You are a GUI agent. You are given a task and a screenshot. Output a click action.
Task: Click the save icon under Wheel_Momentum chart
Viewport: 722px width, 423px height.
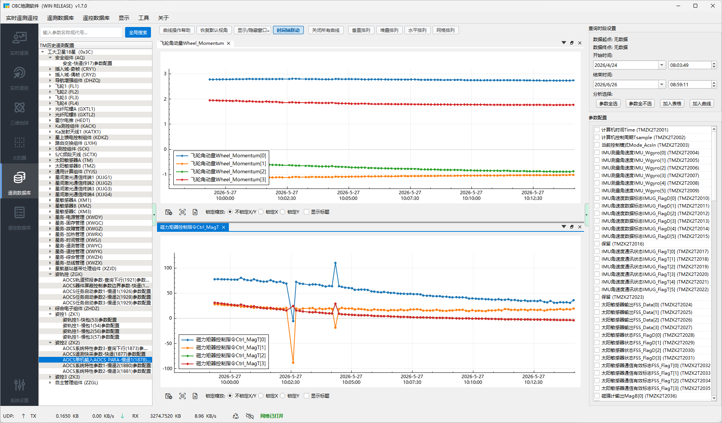[169, 212]
